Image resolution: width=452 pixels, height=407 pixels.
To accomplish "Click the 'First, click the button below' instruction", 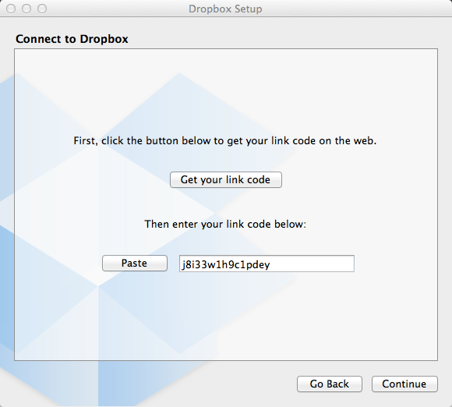I will [x=225, y=141].
